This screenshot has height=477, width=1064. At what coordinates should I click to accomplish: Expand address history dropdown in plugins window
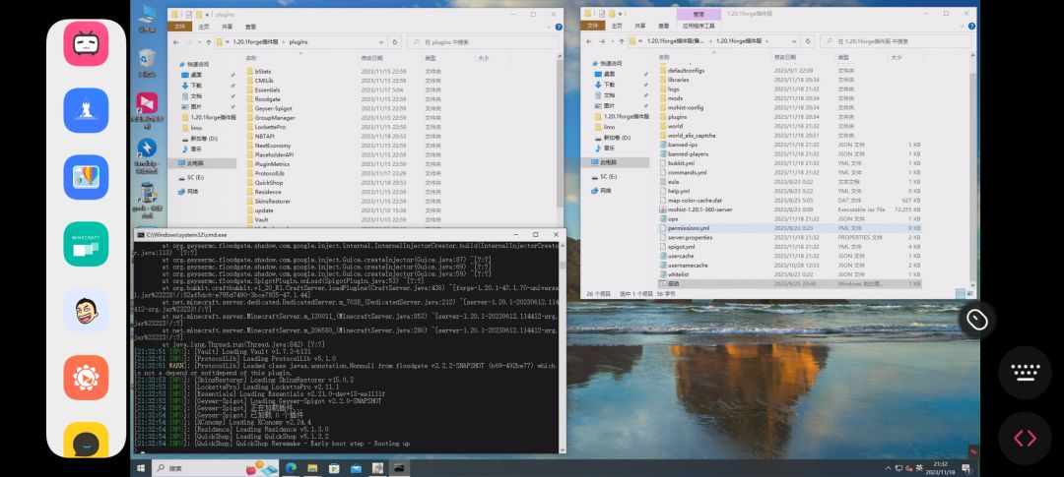380,42
